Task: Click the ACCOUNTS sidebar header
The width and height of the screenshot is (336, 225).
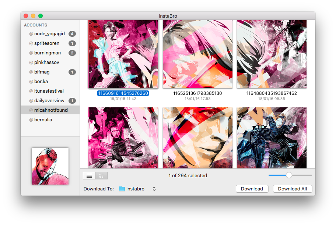Action: [36, 25]
